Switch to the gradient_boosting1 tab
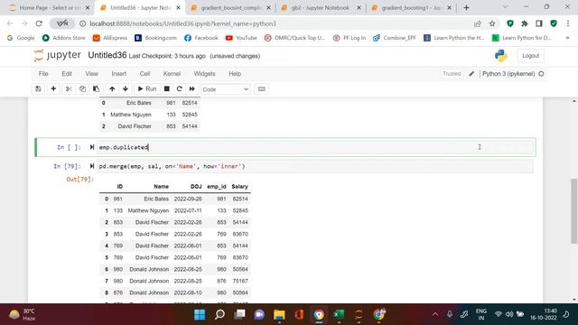The image size is (578, 325). [x=411, y=7]
